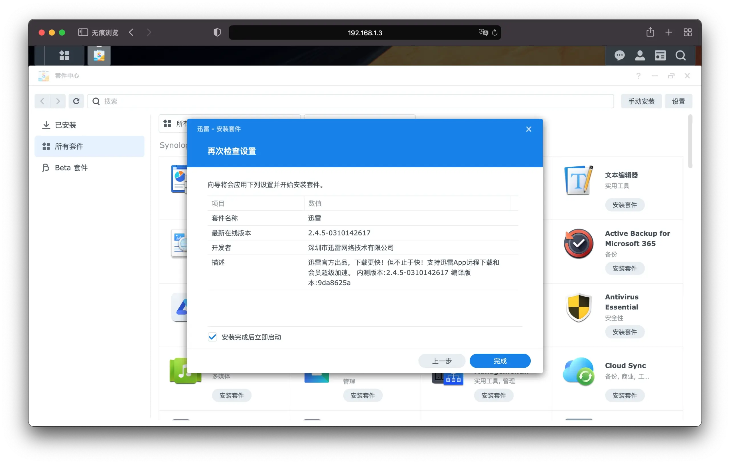Screen dimensions: 730x464
Task: Click the Package Center back arrow
Action: click(42, 101)
